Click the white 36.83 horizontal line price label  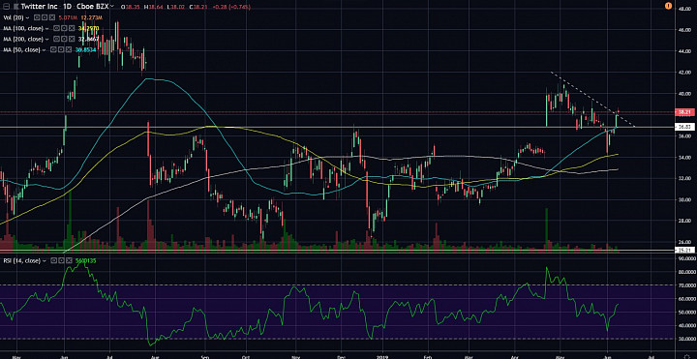coord(684,127)
